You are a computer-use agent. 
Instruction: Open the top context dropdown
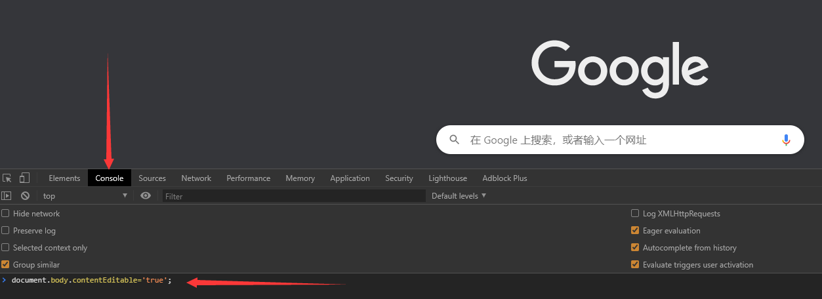[85, 196]
